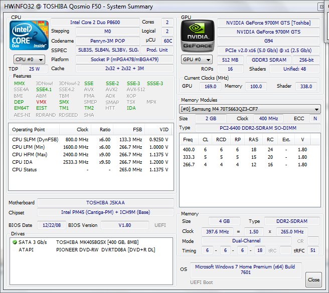Click the Intel PM45 chipset field
Viewport: 329px width, 293px height.
coord(105,212)
